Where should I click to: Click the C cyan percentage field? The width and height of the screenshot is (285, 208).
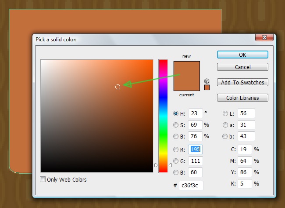[245, 150]
